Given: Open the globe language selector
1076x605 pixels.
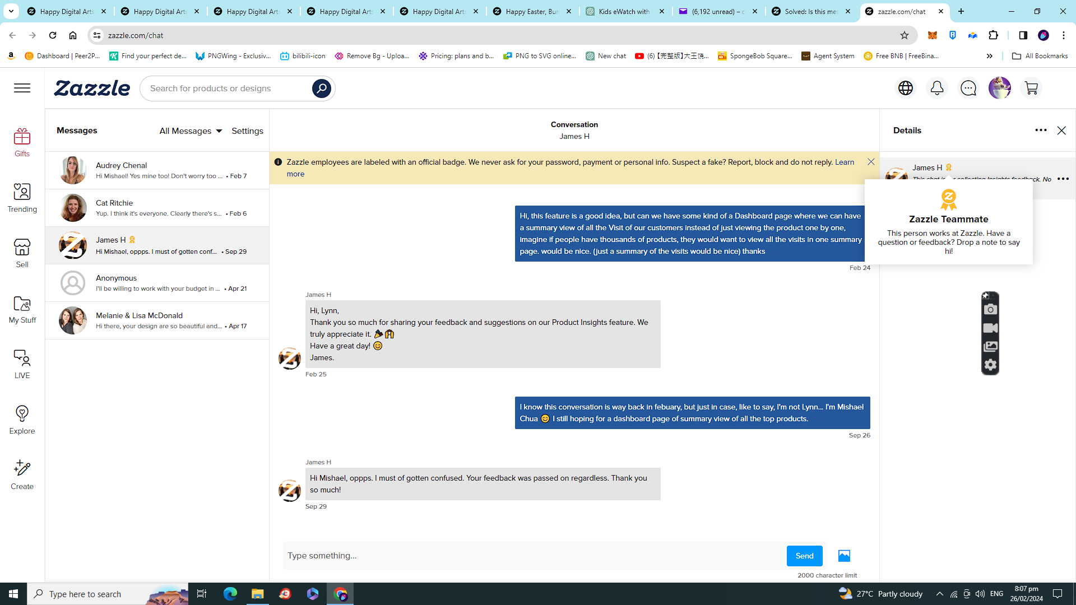Looking at the screenshot, I should point(906,88).
